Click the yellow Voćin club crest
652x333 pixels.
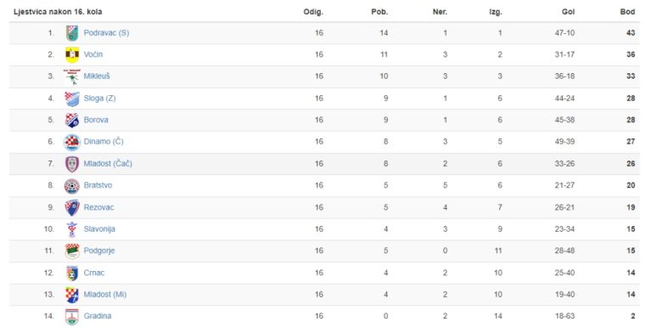coord(72,54)
